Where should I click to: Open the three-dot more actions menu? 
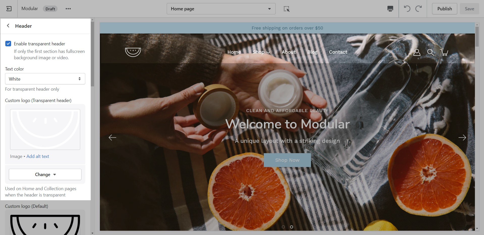[68, 9]
